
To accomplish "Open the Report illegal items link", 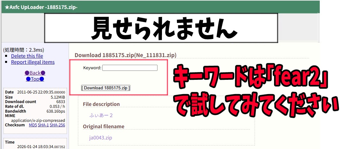I will point(33,62).
